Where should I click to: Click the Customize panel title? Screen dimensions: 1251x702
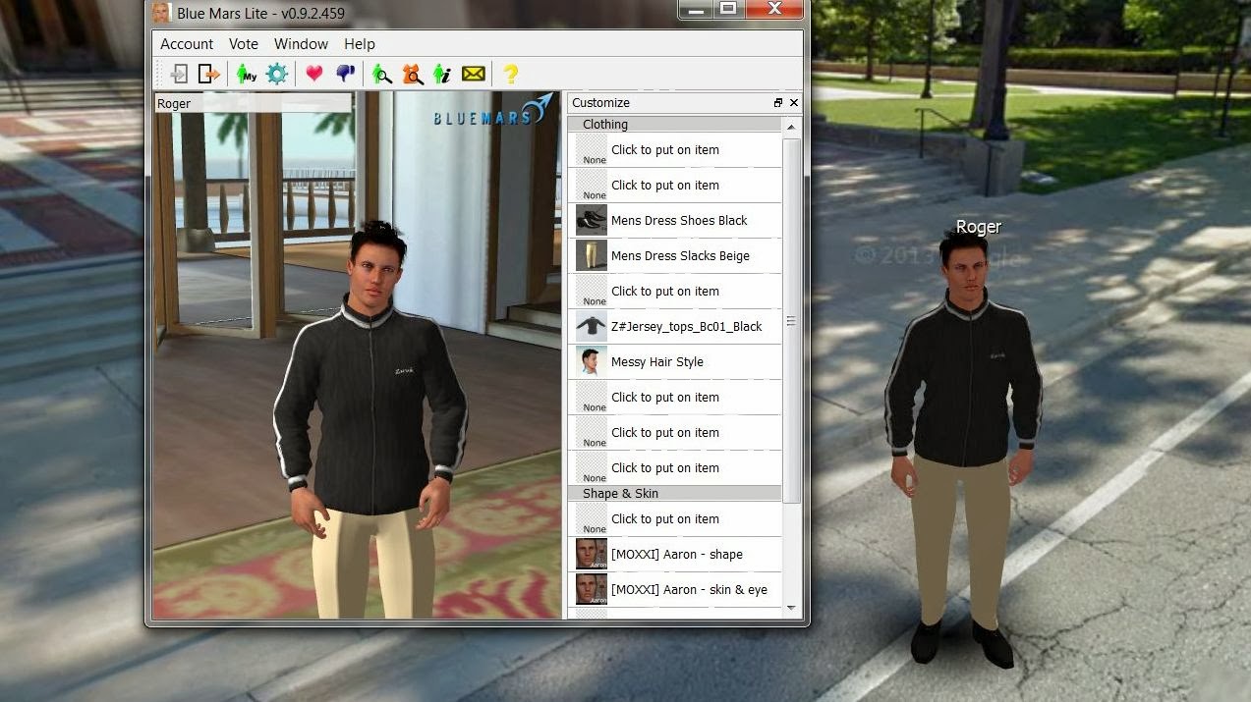[x=600, y=103]
